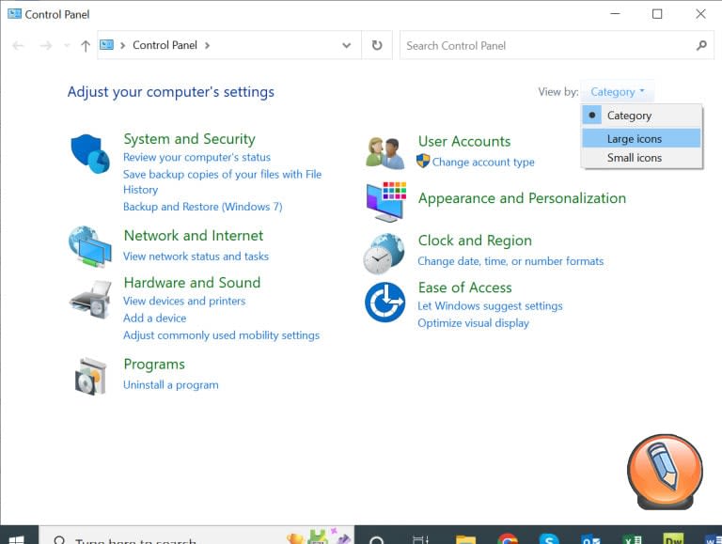
Task: Open the Appearance and Personalization monitor icon
Action: pyautogui.click(x=385, y=202)
